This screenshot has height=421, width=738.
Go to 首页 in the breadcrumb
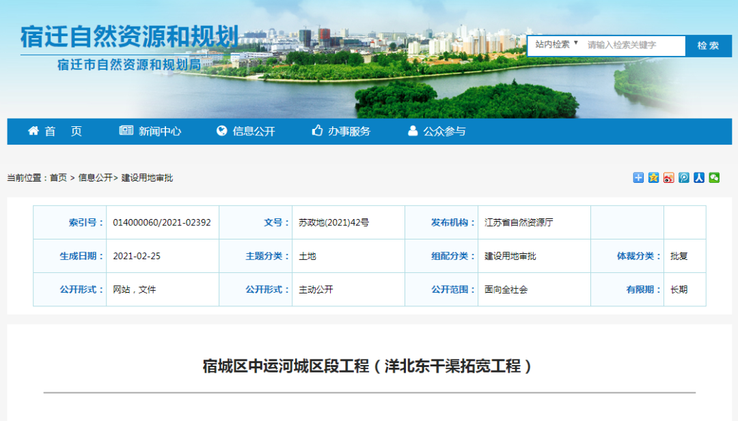(58, 177)
